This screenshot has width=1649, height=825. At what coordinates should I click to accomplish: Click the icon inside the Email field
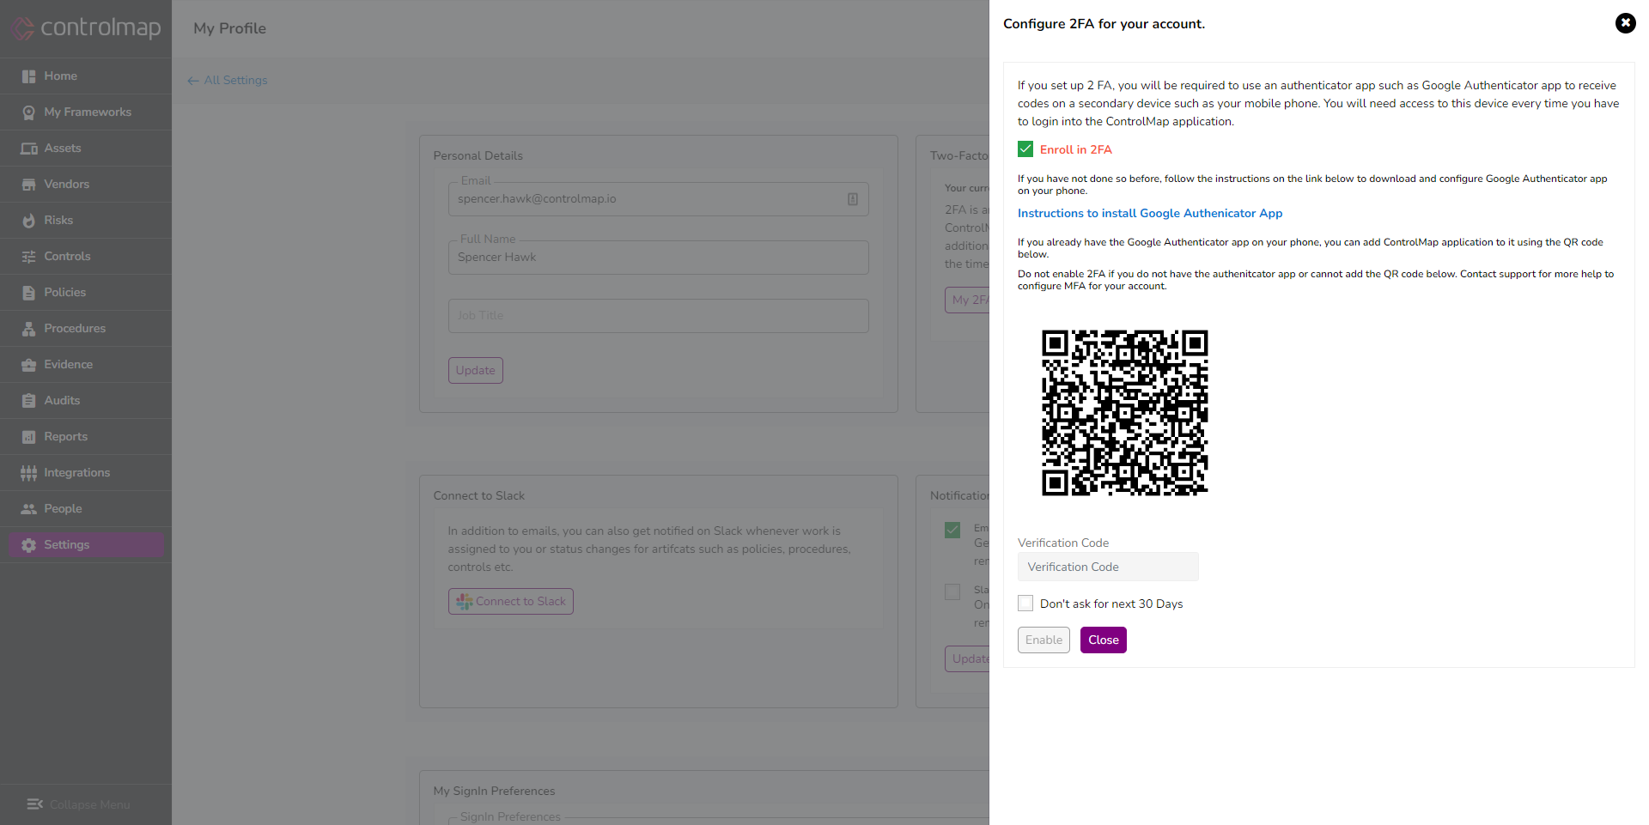[853, 199]
